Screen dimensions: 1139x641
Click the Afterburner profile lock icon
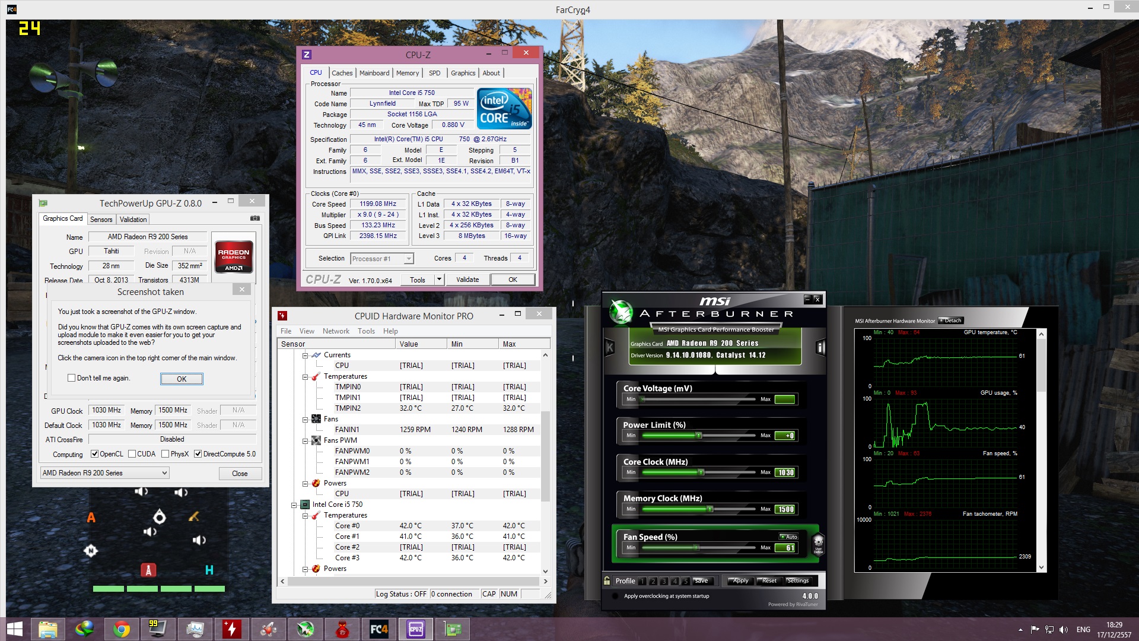[607, 581]
